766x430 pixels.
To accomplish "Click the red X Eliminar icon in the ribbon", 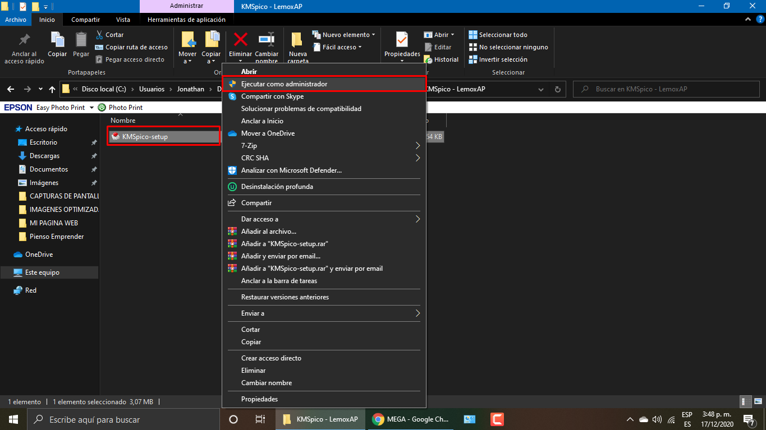I will tap(241, 39).
